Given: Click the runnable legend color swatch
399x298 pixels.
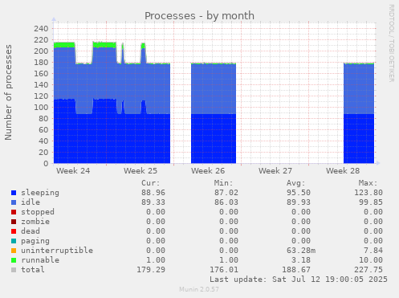Looking at the screenshot, I should (14, 260).
